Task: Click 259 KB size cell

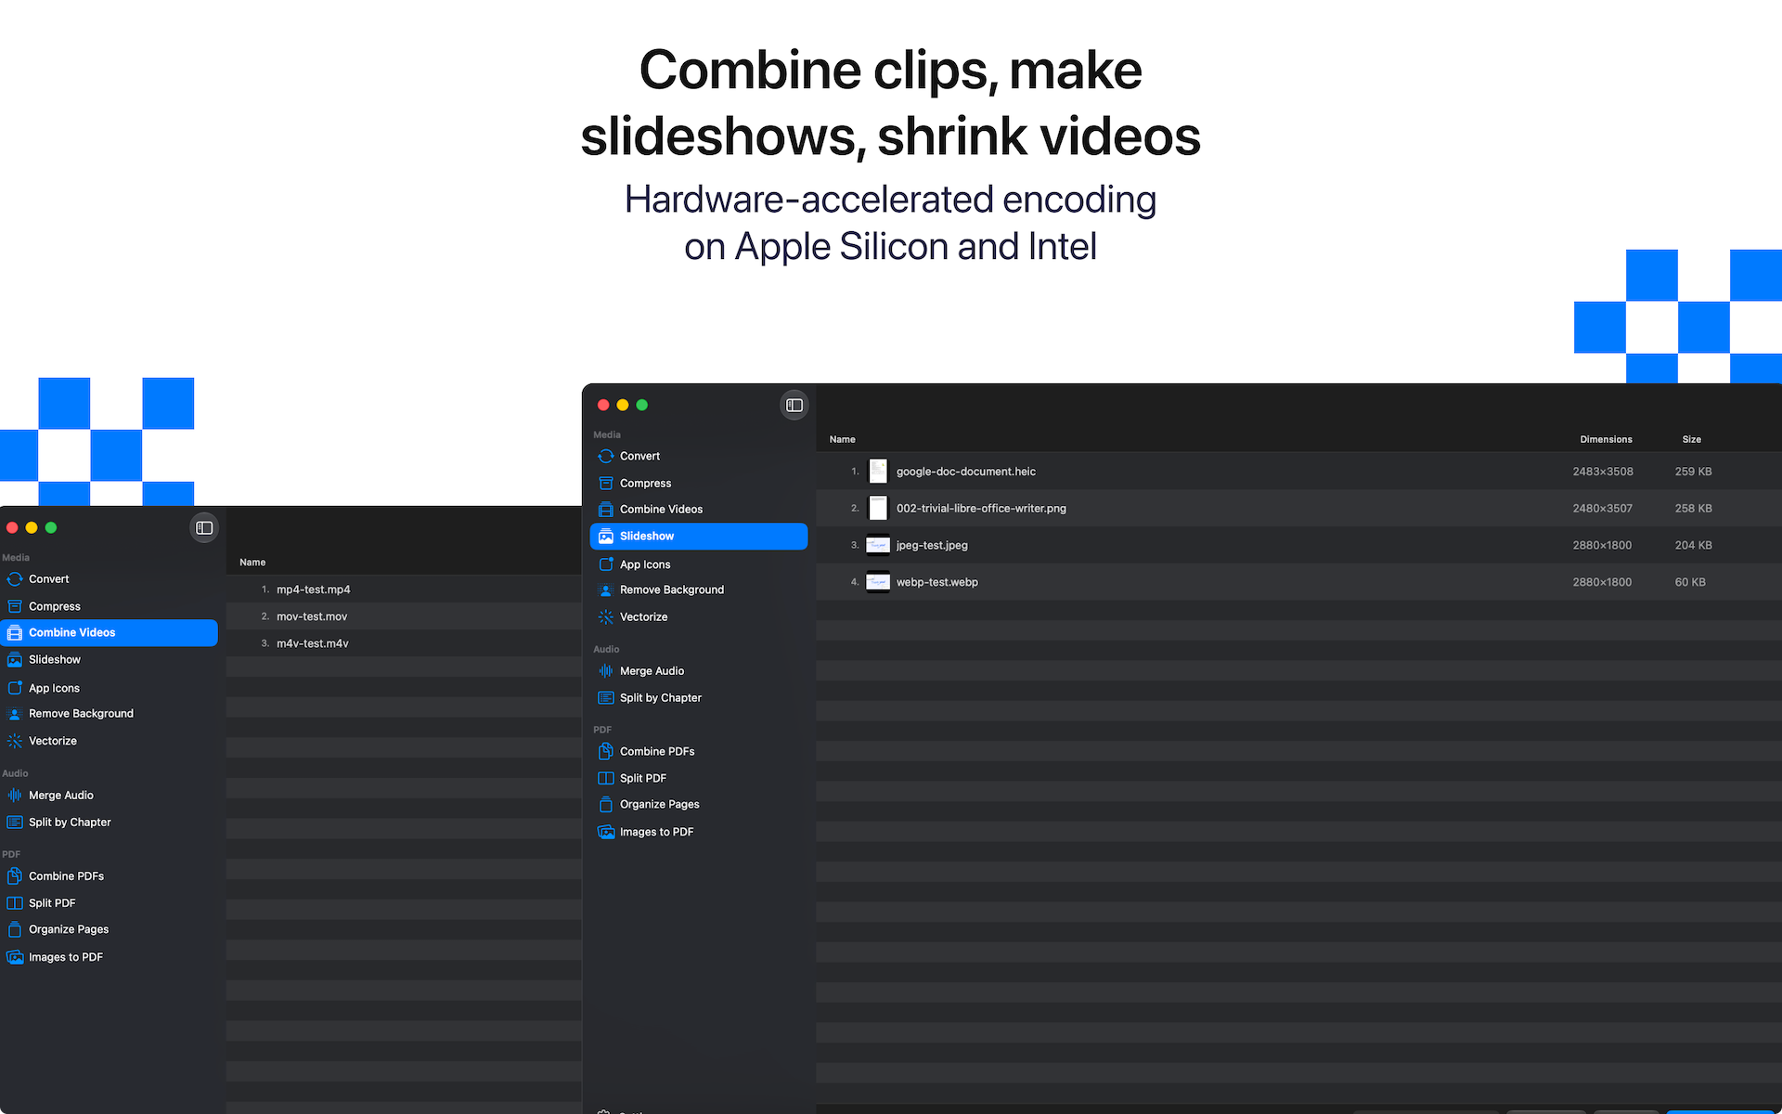Action: click(1694, 472)
